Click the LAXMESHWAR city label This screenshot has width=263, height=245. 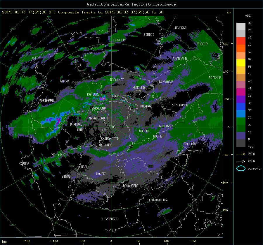point(103,145)
